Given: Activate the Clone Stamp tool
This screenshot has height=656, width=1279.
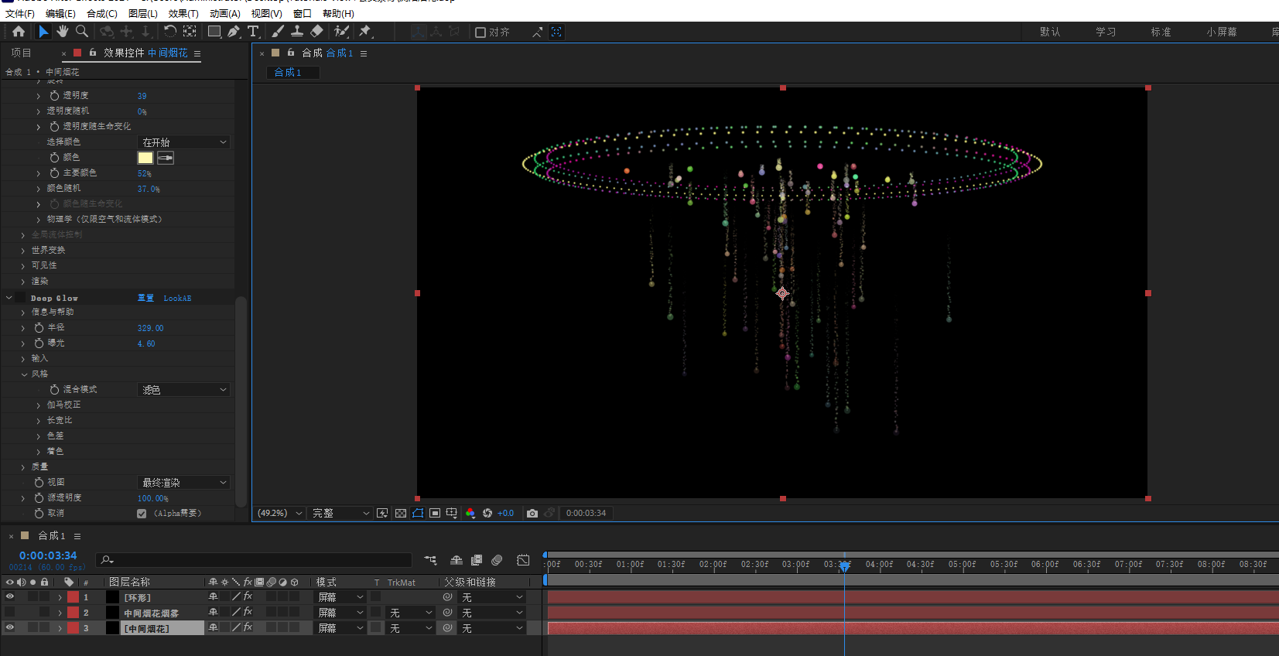Looking at the screenshot, I should pos(296,32).
